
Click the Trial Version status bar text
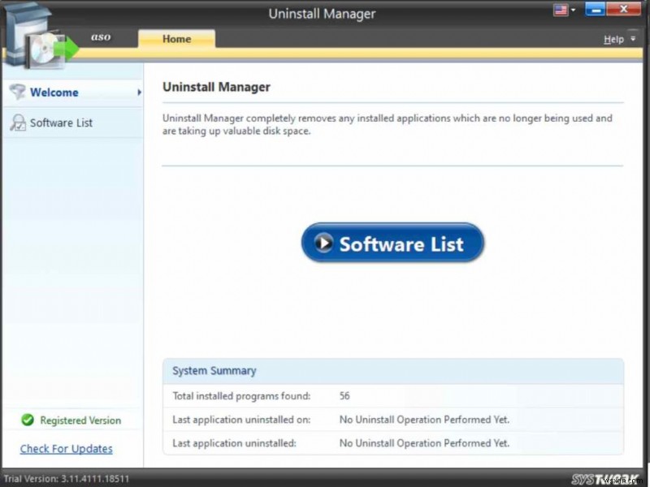[64, 478]
